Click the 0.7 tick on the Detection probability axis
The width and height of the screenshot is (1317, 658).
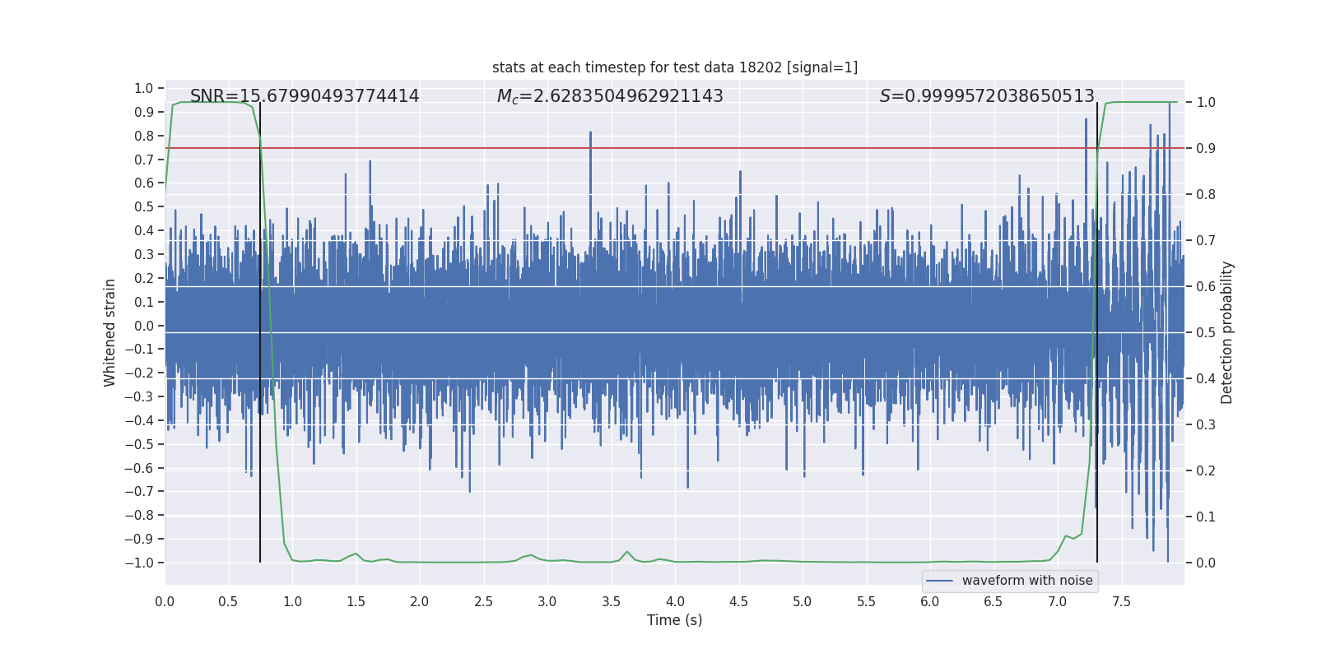point(1206,241)
